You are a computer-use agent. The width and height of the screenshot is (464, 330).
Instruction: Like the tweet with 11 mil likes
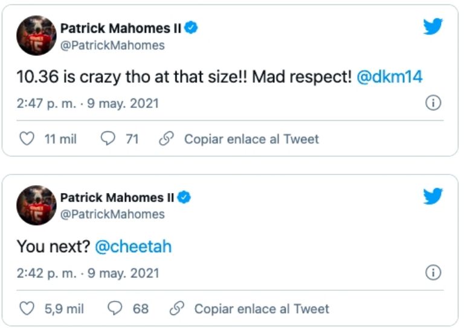coord(27,139)
